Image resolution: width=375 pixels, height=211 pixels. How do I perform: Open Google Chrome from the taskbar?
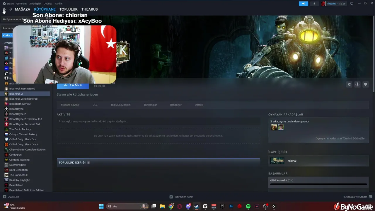171,206
